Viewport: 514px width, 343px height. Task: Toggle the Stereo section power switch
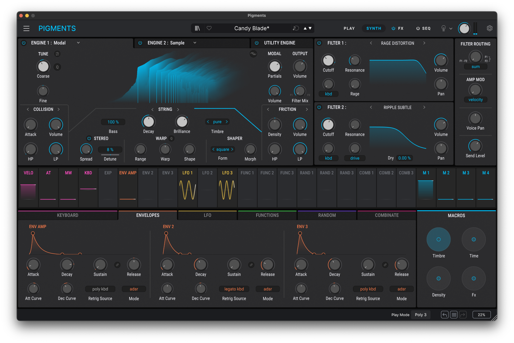tap(89, 138)
